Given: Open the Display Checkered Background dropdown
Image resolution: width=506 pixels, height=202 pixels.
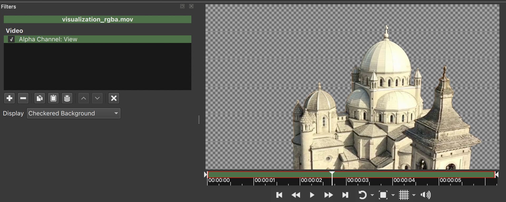Looking at the screenshot, I should (x=74, y=113).
